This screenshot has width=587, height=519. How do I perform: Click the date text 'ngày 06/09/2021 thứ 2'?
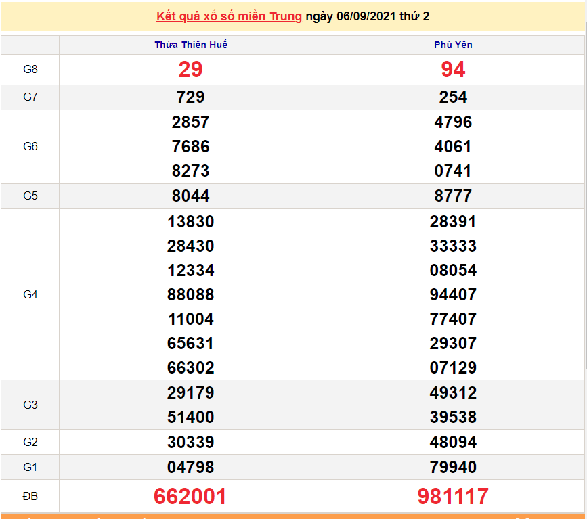click(x=367, y=16)
